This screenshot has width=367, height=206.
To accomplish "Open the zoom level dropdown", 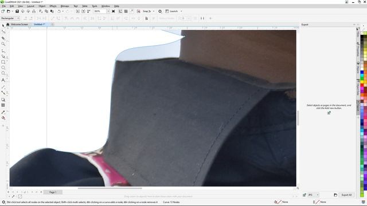I will tap(108, 11).
